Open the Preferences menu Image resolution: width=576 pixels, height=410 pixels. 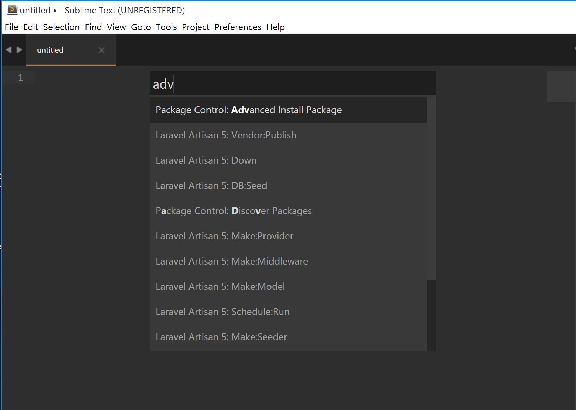(x=238, y=27)
